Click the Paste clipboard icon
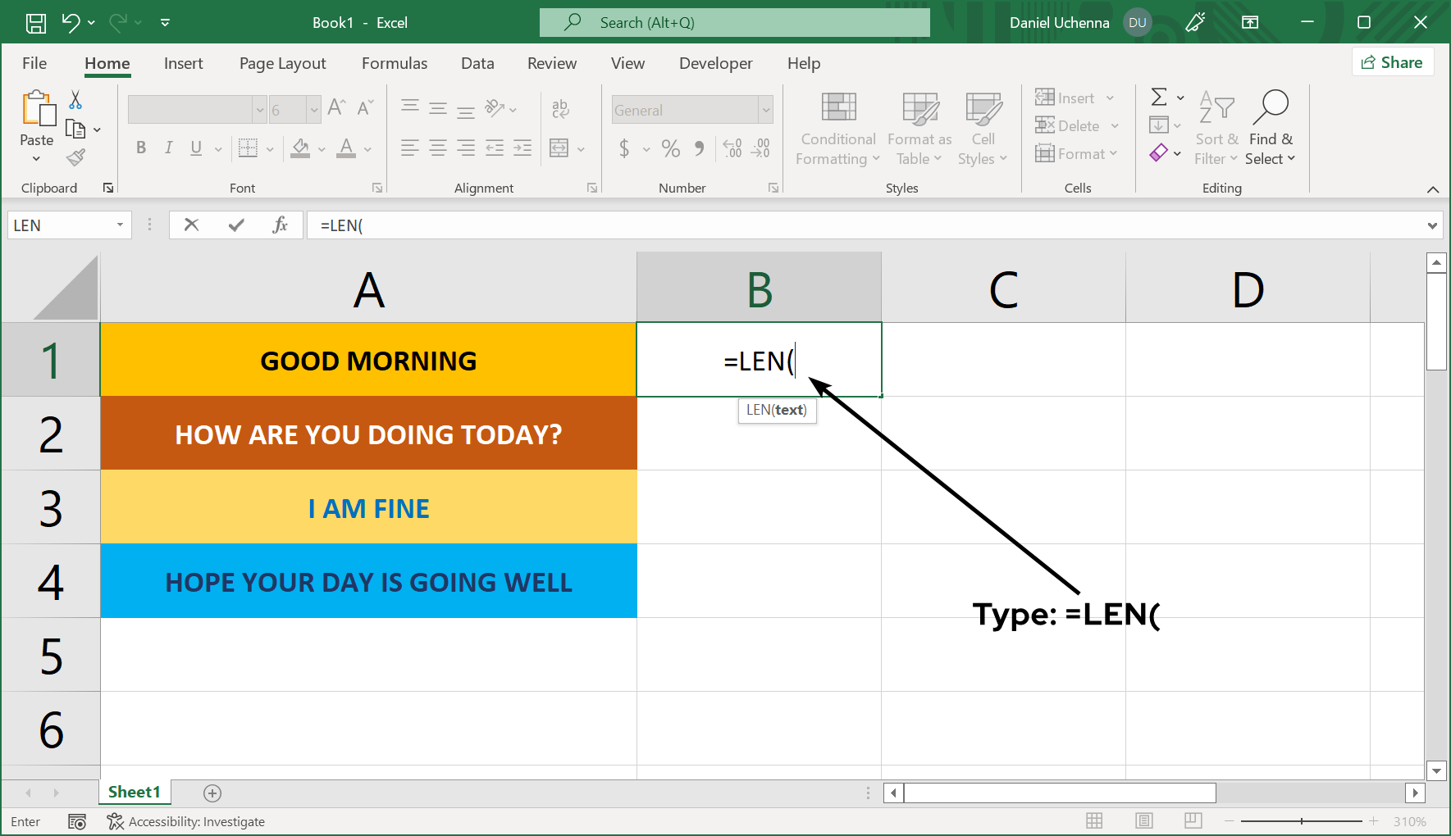This screenshot has width=1451, height=836. click(x=37, y=109)
